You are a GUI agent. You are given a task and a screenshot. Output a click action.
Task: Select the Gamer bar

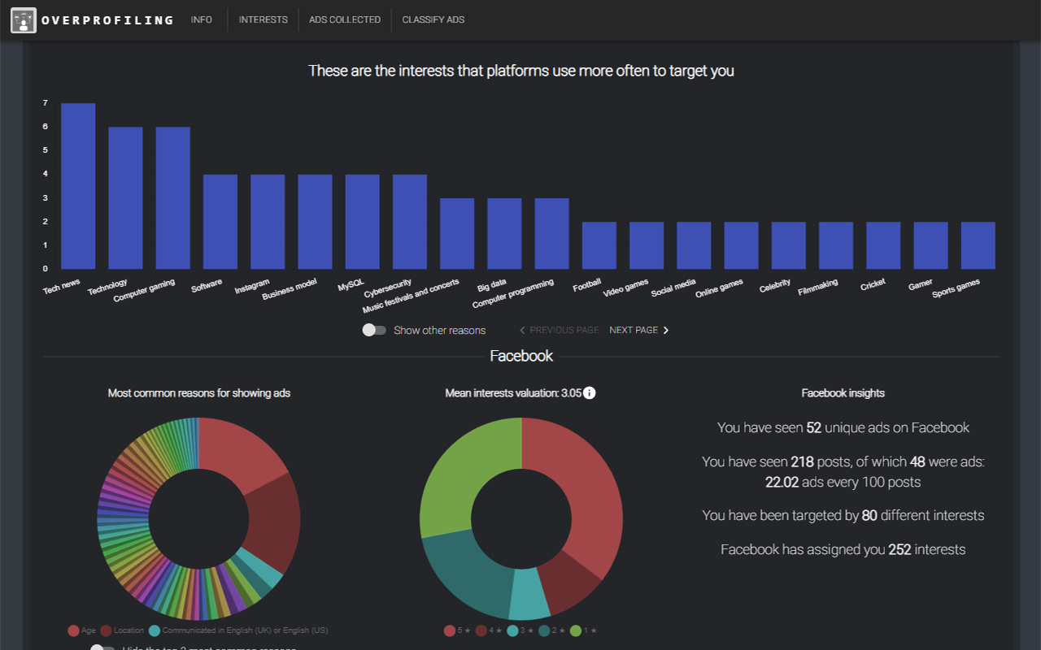click(x=931, y=245)
